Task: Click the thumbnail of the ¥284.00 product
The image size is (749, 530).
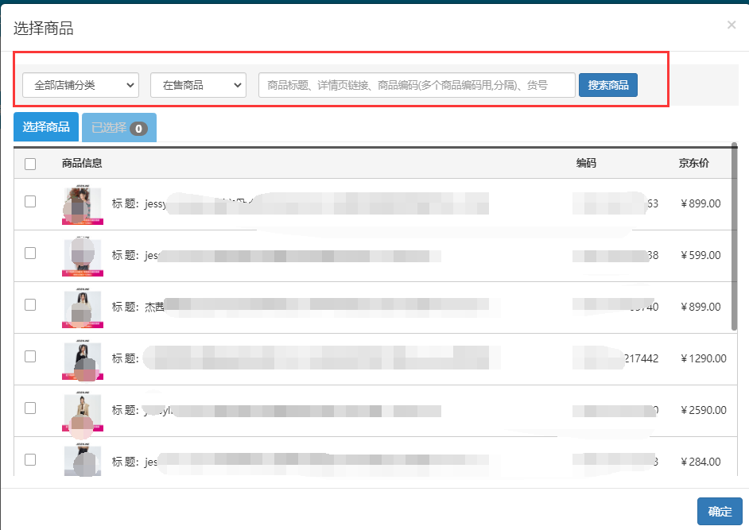Action: tap(82, 461)
